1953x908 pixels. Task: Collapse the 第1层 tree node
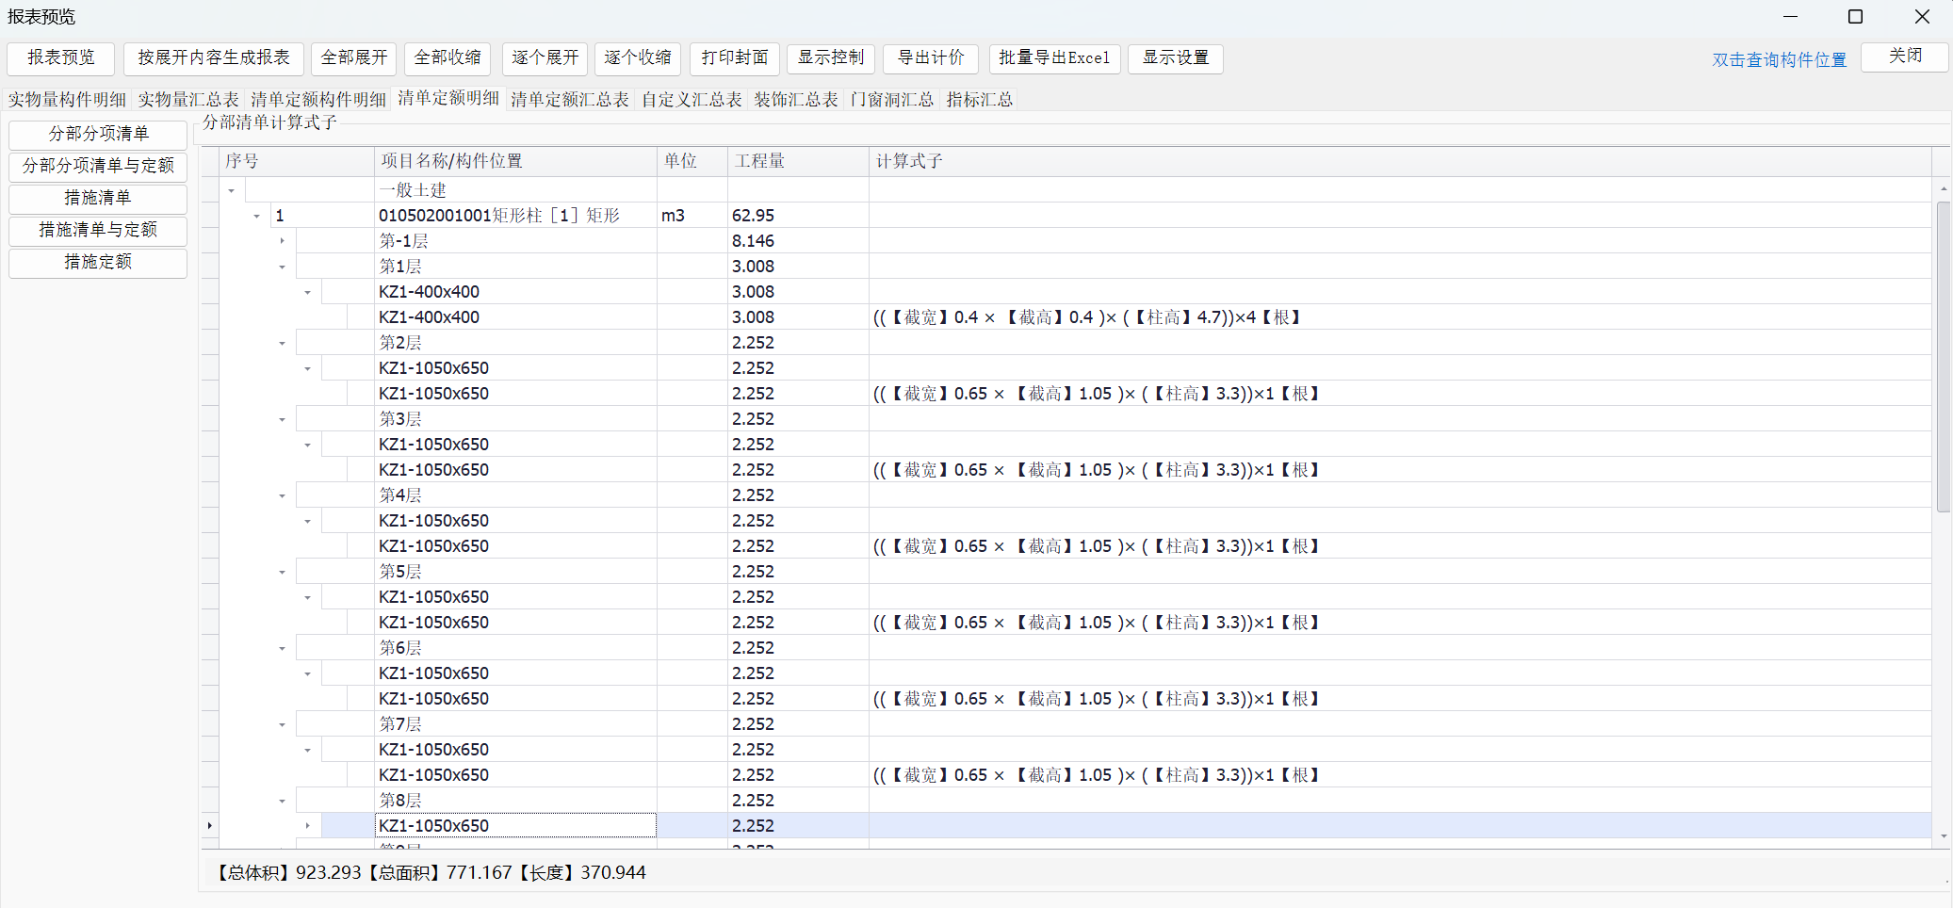click(282, 268)
